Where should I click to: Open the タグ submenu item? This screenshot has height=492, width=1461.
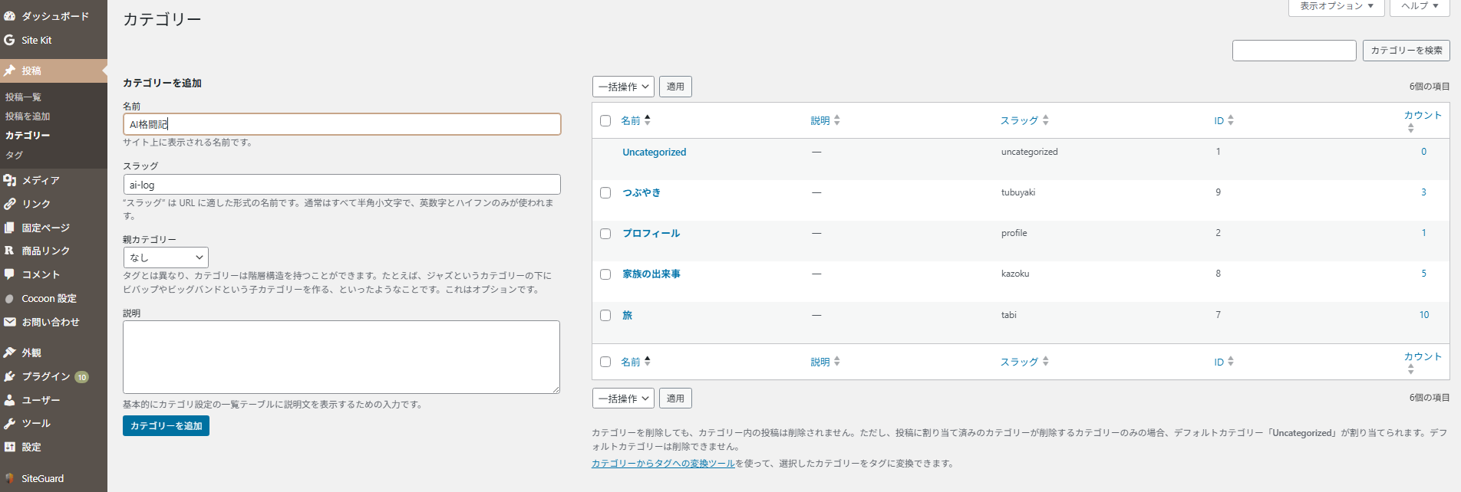(14, 155)
